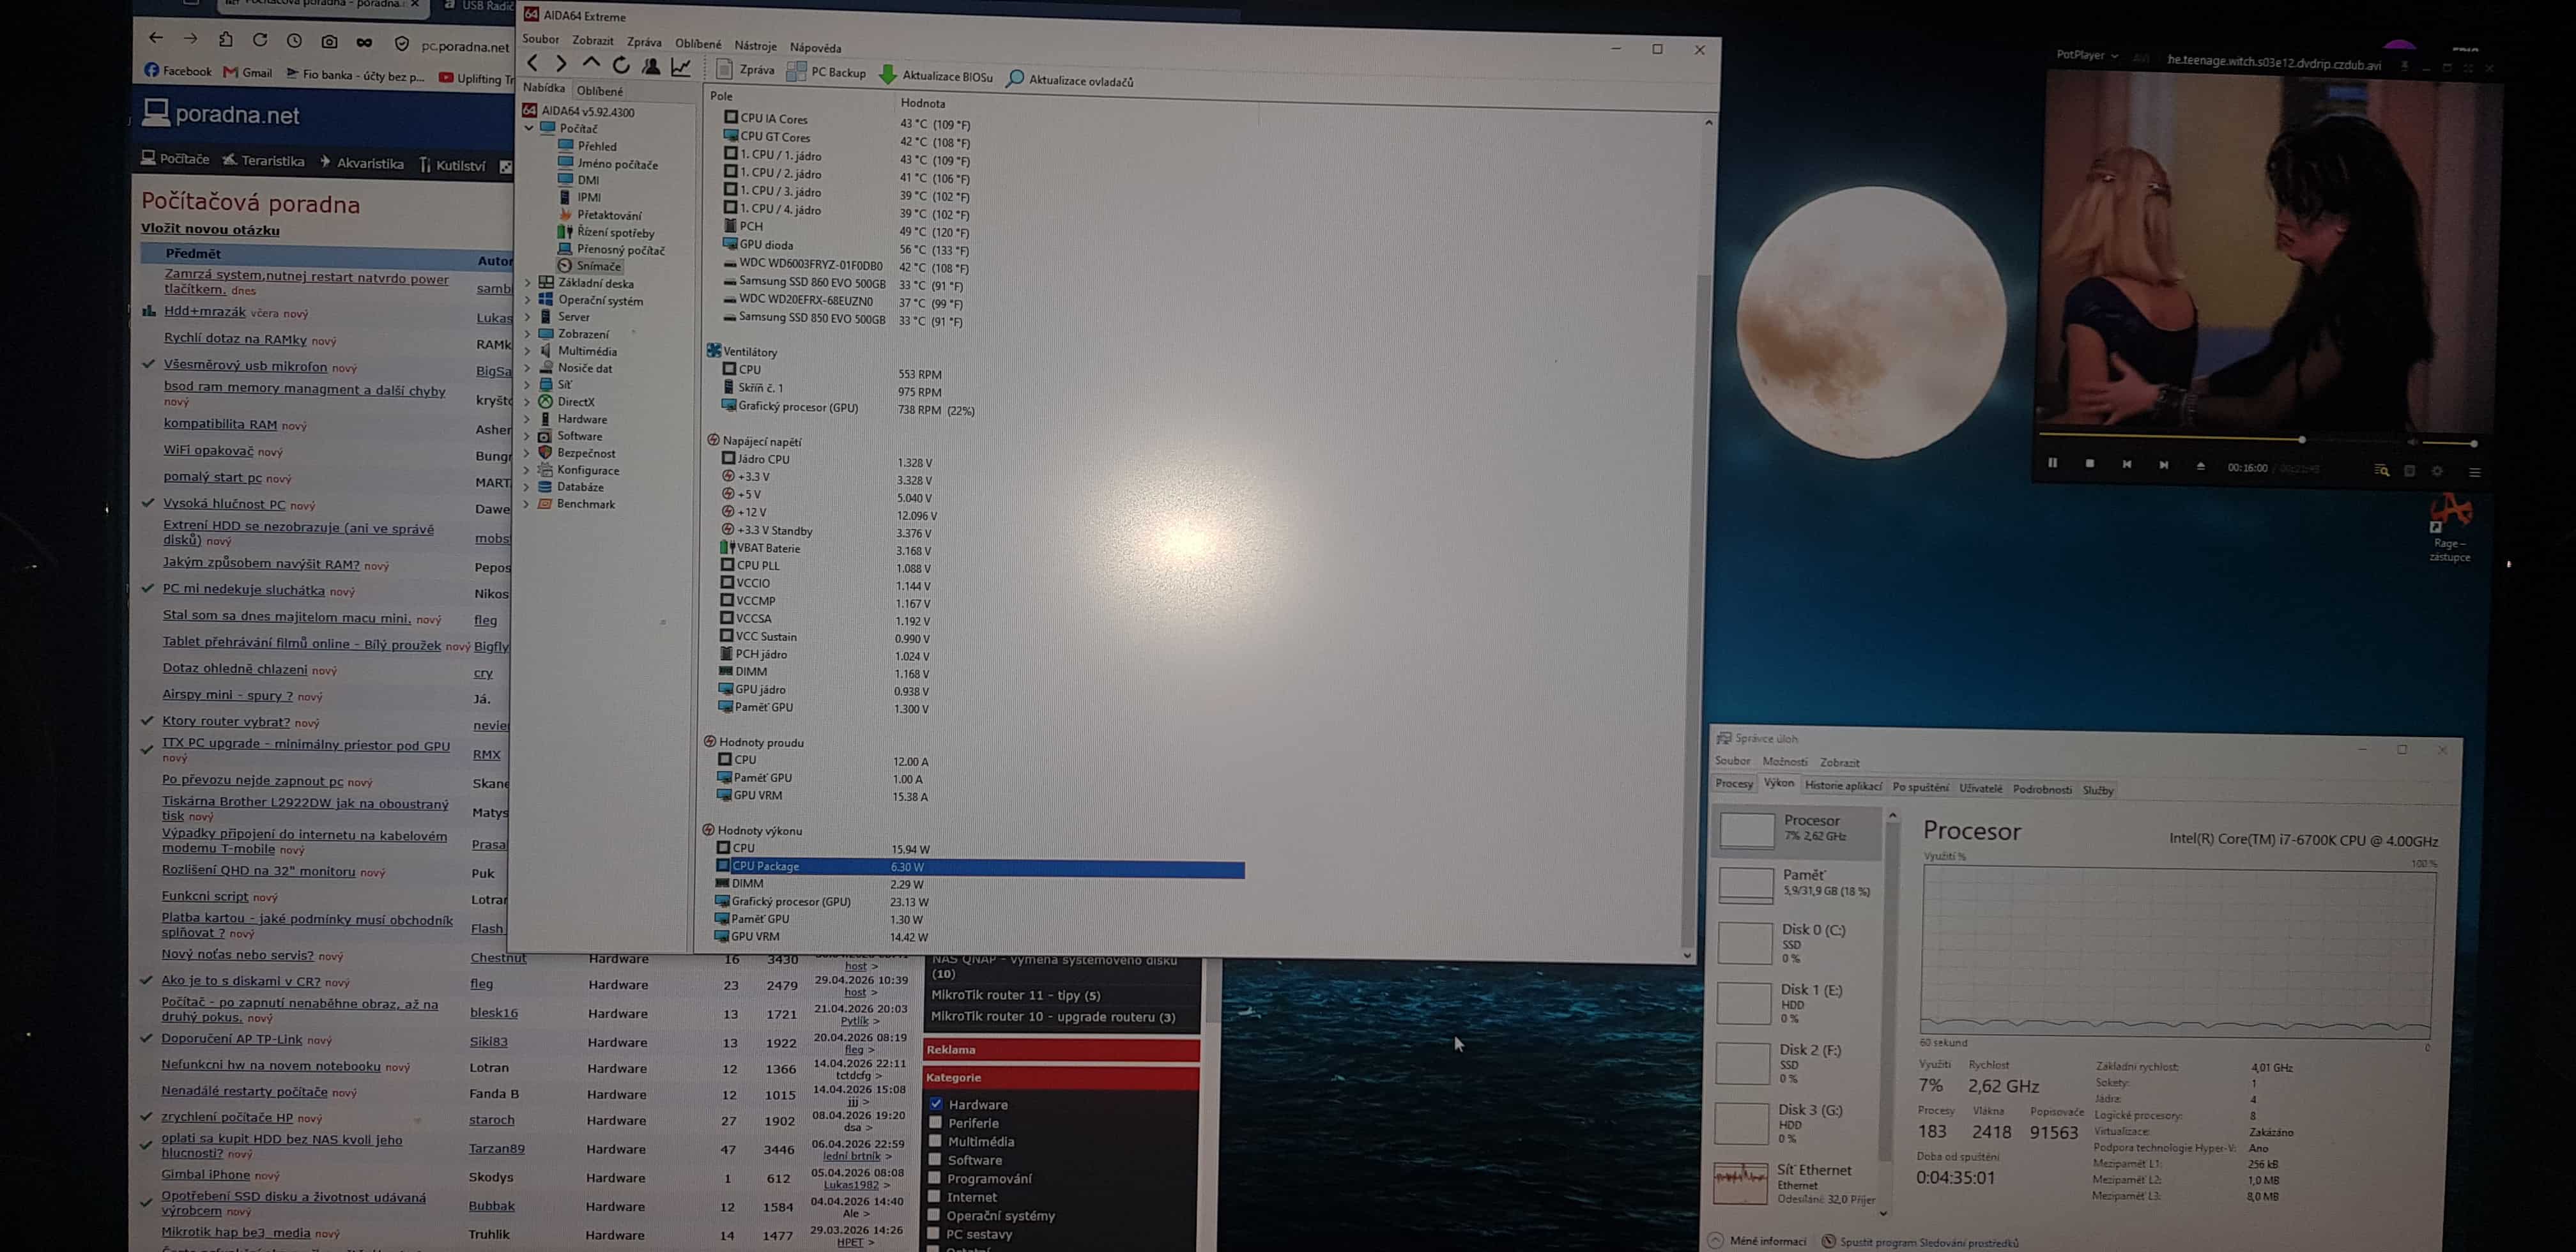Expand the Multimédia node in AIDA64 tree
Screen dimensions: 2576x1252
(x=528, y=351)
